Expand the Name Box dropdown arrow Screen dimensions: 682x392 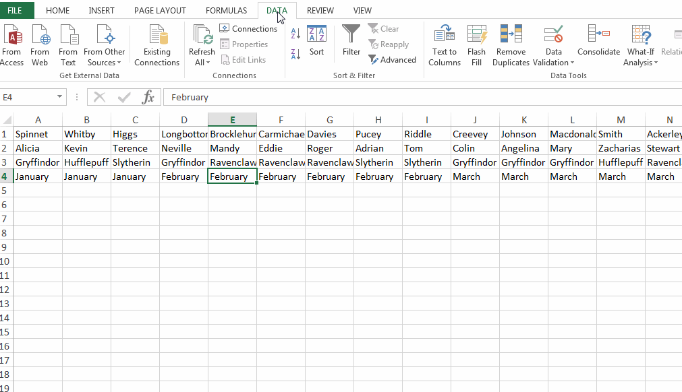pos(60,97)
